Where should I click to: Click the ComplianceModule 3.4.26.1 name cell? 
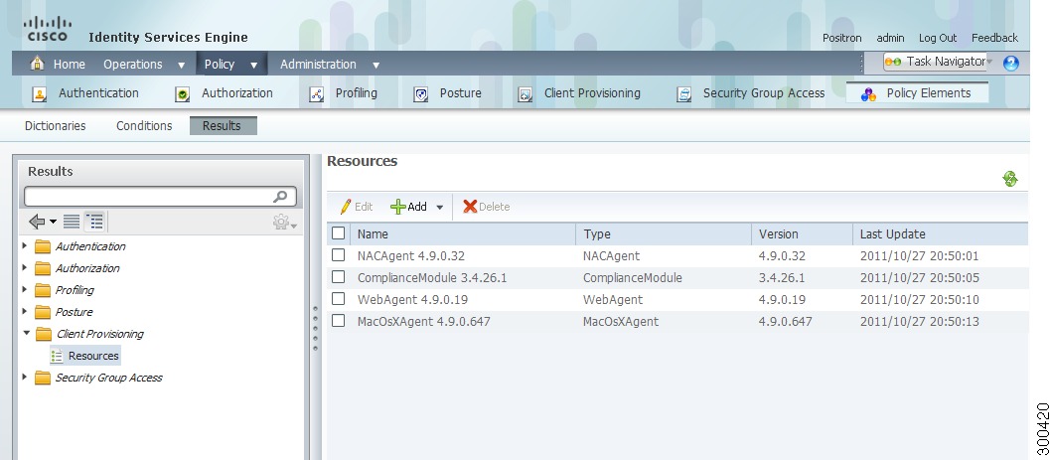(432, 277)
